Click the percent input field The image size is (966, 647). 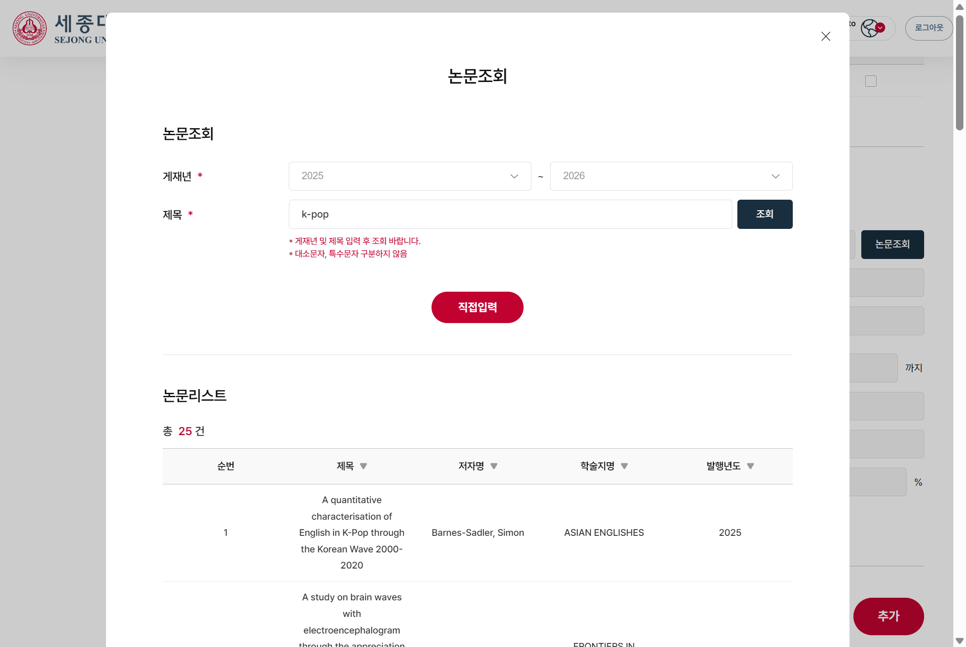pyautogui.click(x=878, y=482)
